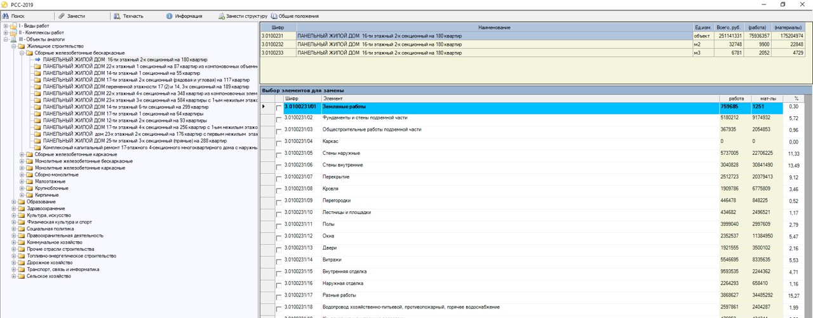This screenshot has width=813, height=318.
Task: Click folder icon next to Коммунальное хозяйство
Action: point(22,242)
